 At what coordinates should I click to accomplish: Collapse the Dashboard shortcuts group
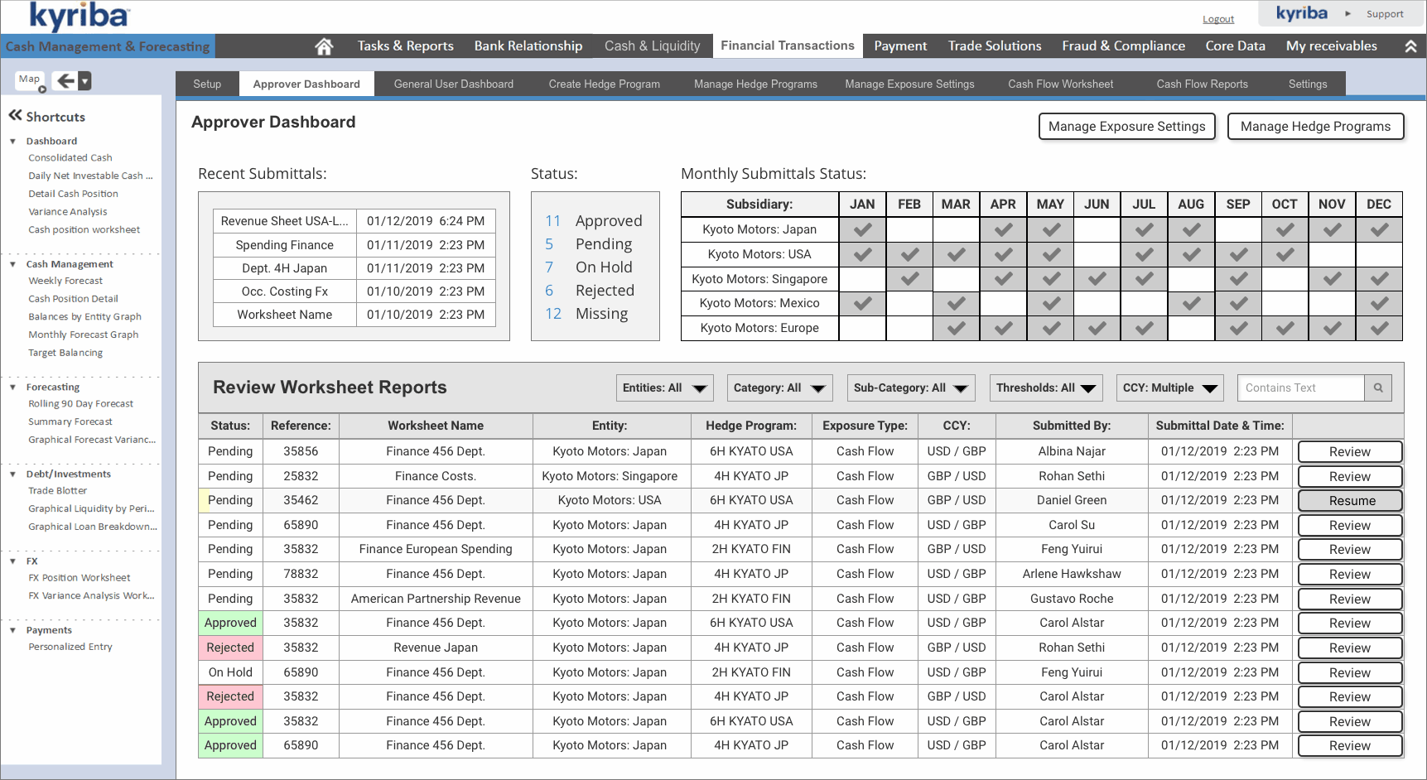point(12,142)
